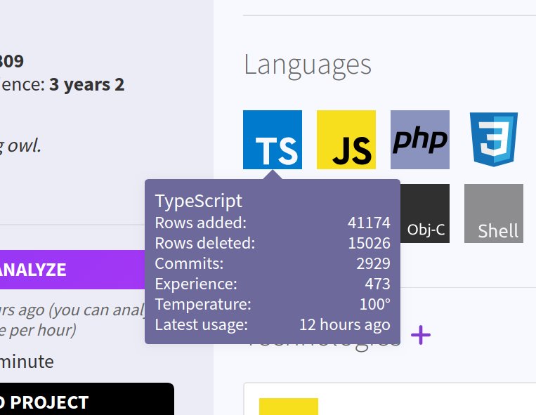Click the 'minute' text above PROJECT button

click(x=27, y=362)
